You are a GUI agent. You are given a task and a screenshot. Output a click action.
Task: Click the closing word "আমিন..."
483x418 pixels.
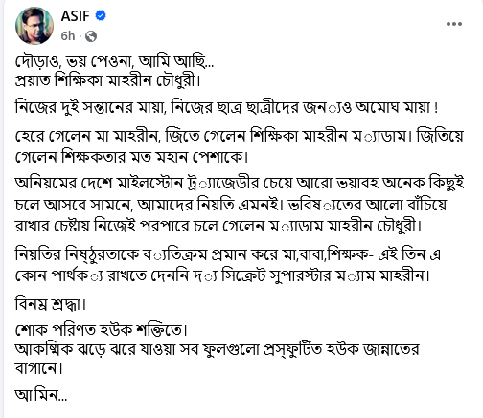coord(41,395)
